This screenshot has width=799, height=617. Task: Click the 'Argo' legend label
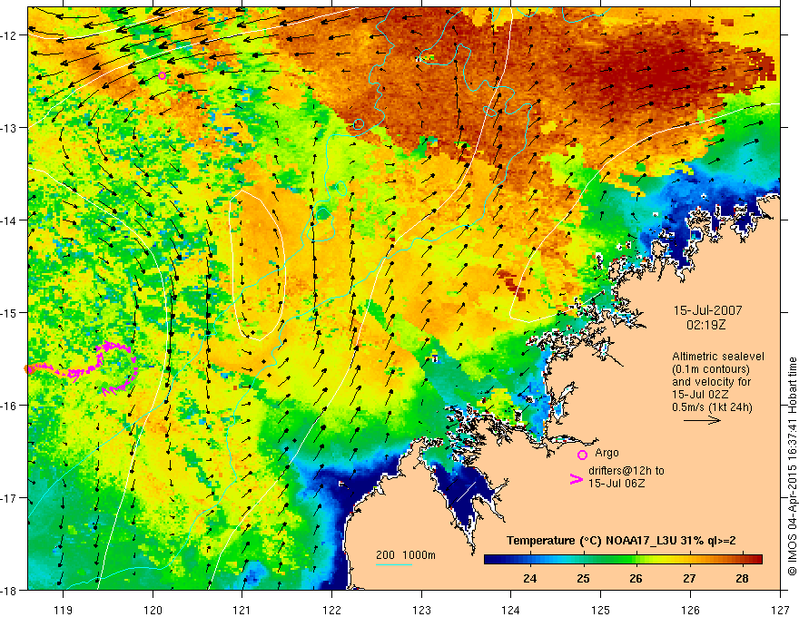[607, 453]
